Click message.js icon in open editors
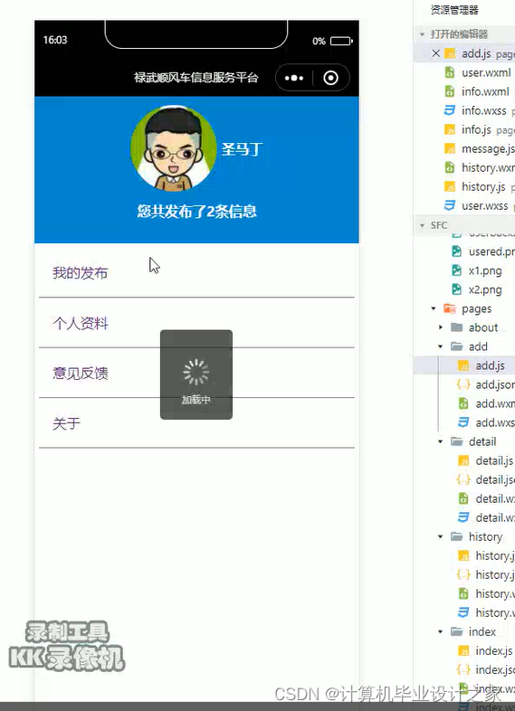Image resolution: width=515 pixels, height=711 pixels. 449,148
